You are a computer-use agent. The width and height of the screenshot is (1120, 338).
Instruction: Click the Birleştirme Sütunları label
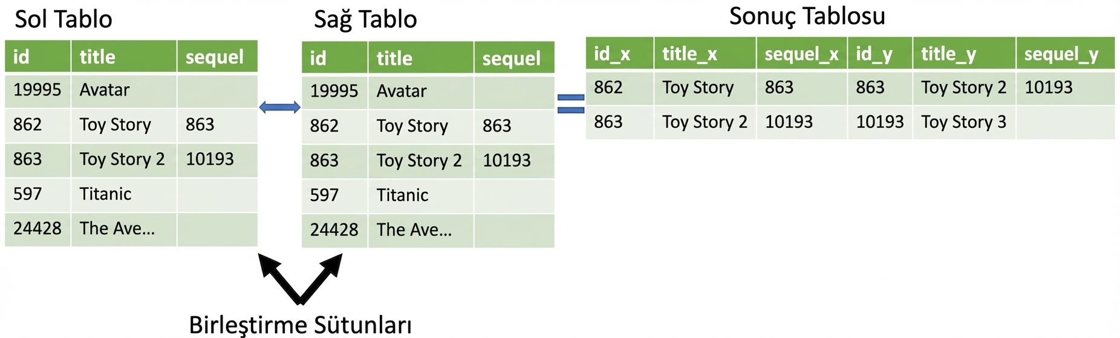click(300, 325)
